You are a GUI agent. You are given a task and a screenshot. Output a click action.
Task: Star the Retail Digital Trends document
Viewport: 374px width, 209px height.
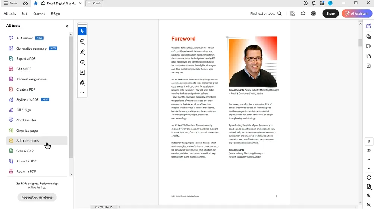[36, 3]
